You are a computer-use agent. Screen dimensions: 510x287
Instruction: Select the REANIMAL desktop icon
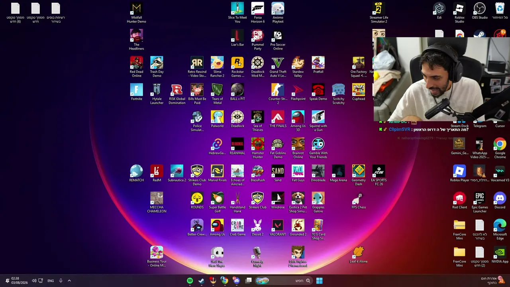point(237,147)
